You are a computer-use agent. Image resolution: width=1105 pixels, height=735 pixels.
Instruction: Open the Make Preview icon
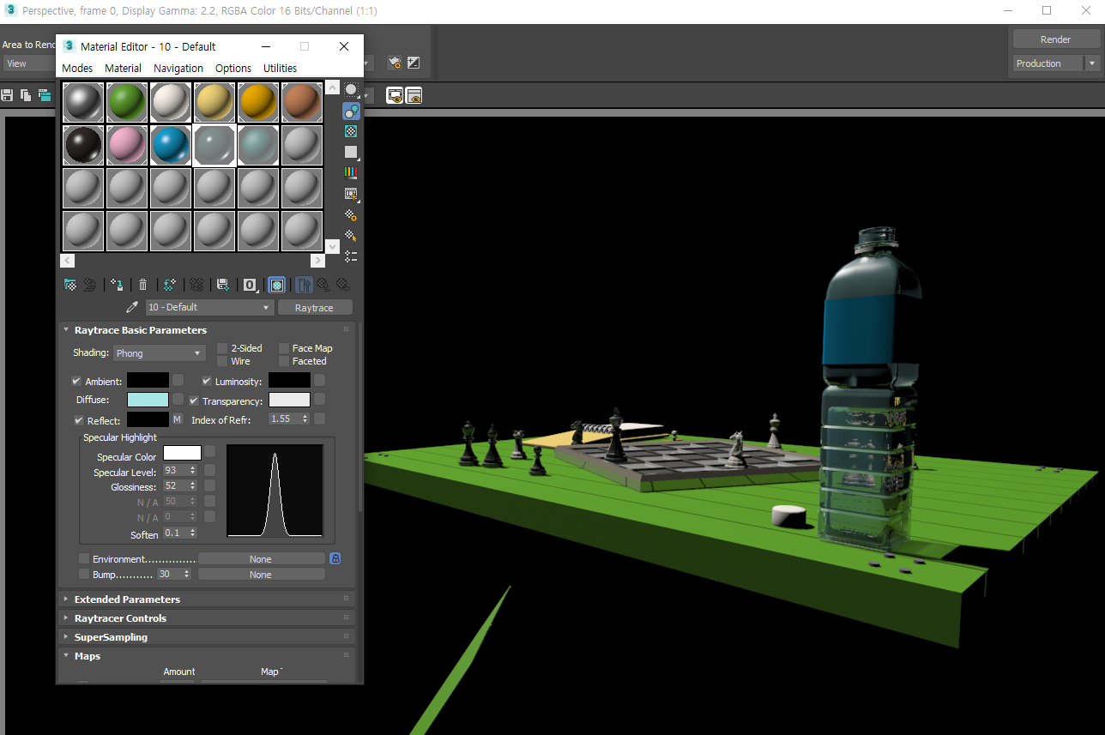point(351,194)
